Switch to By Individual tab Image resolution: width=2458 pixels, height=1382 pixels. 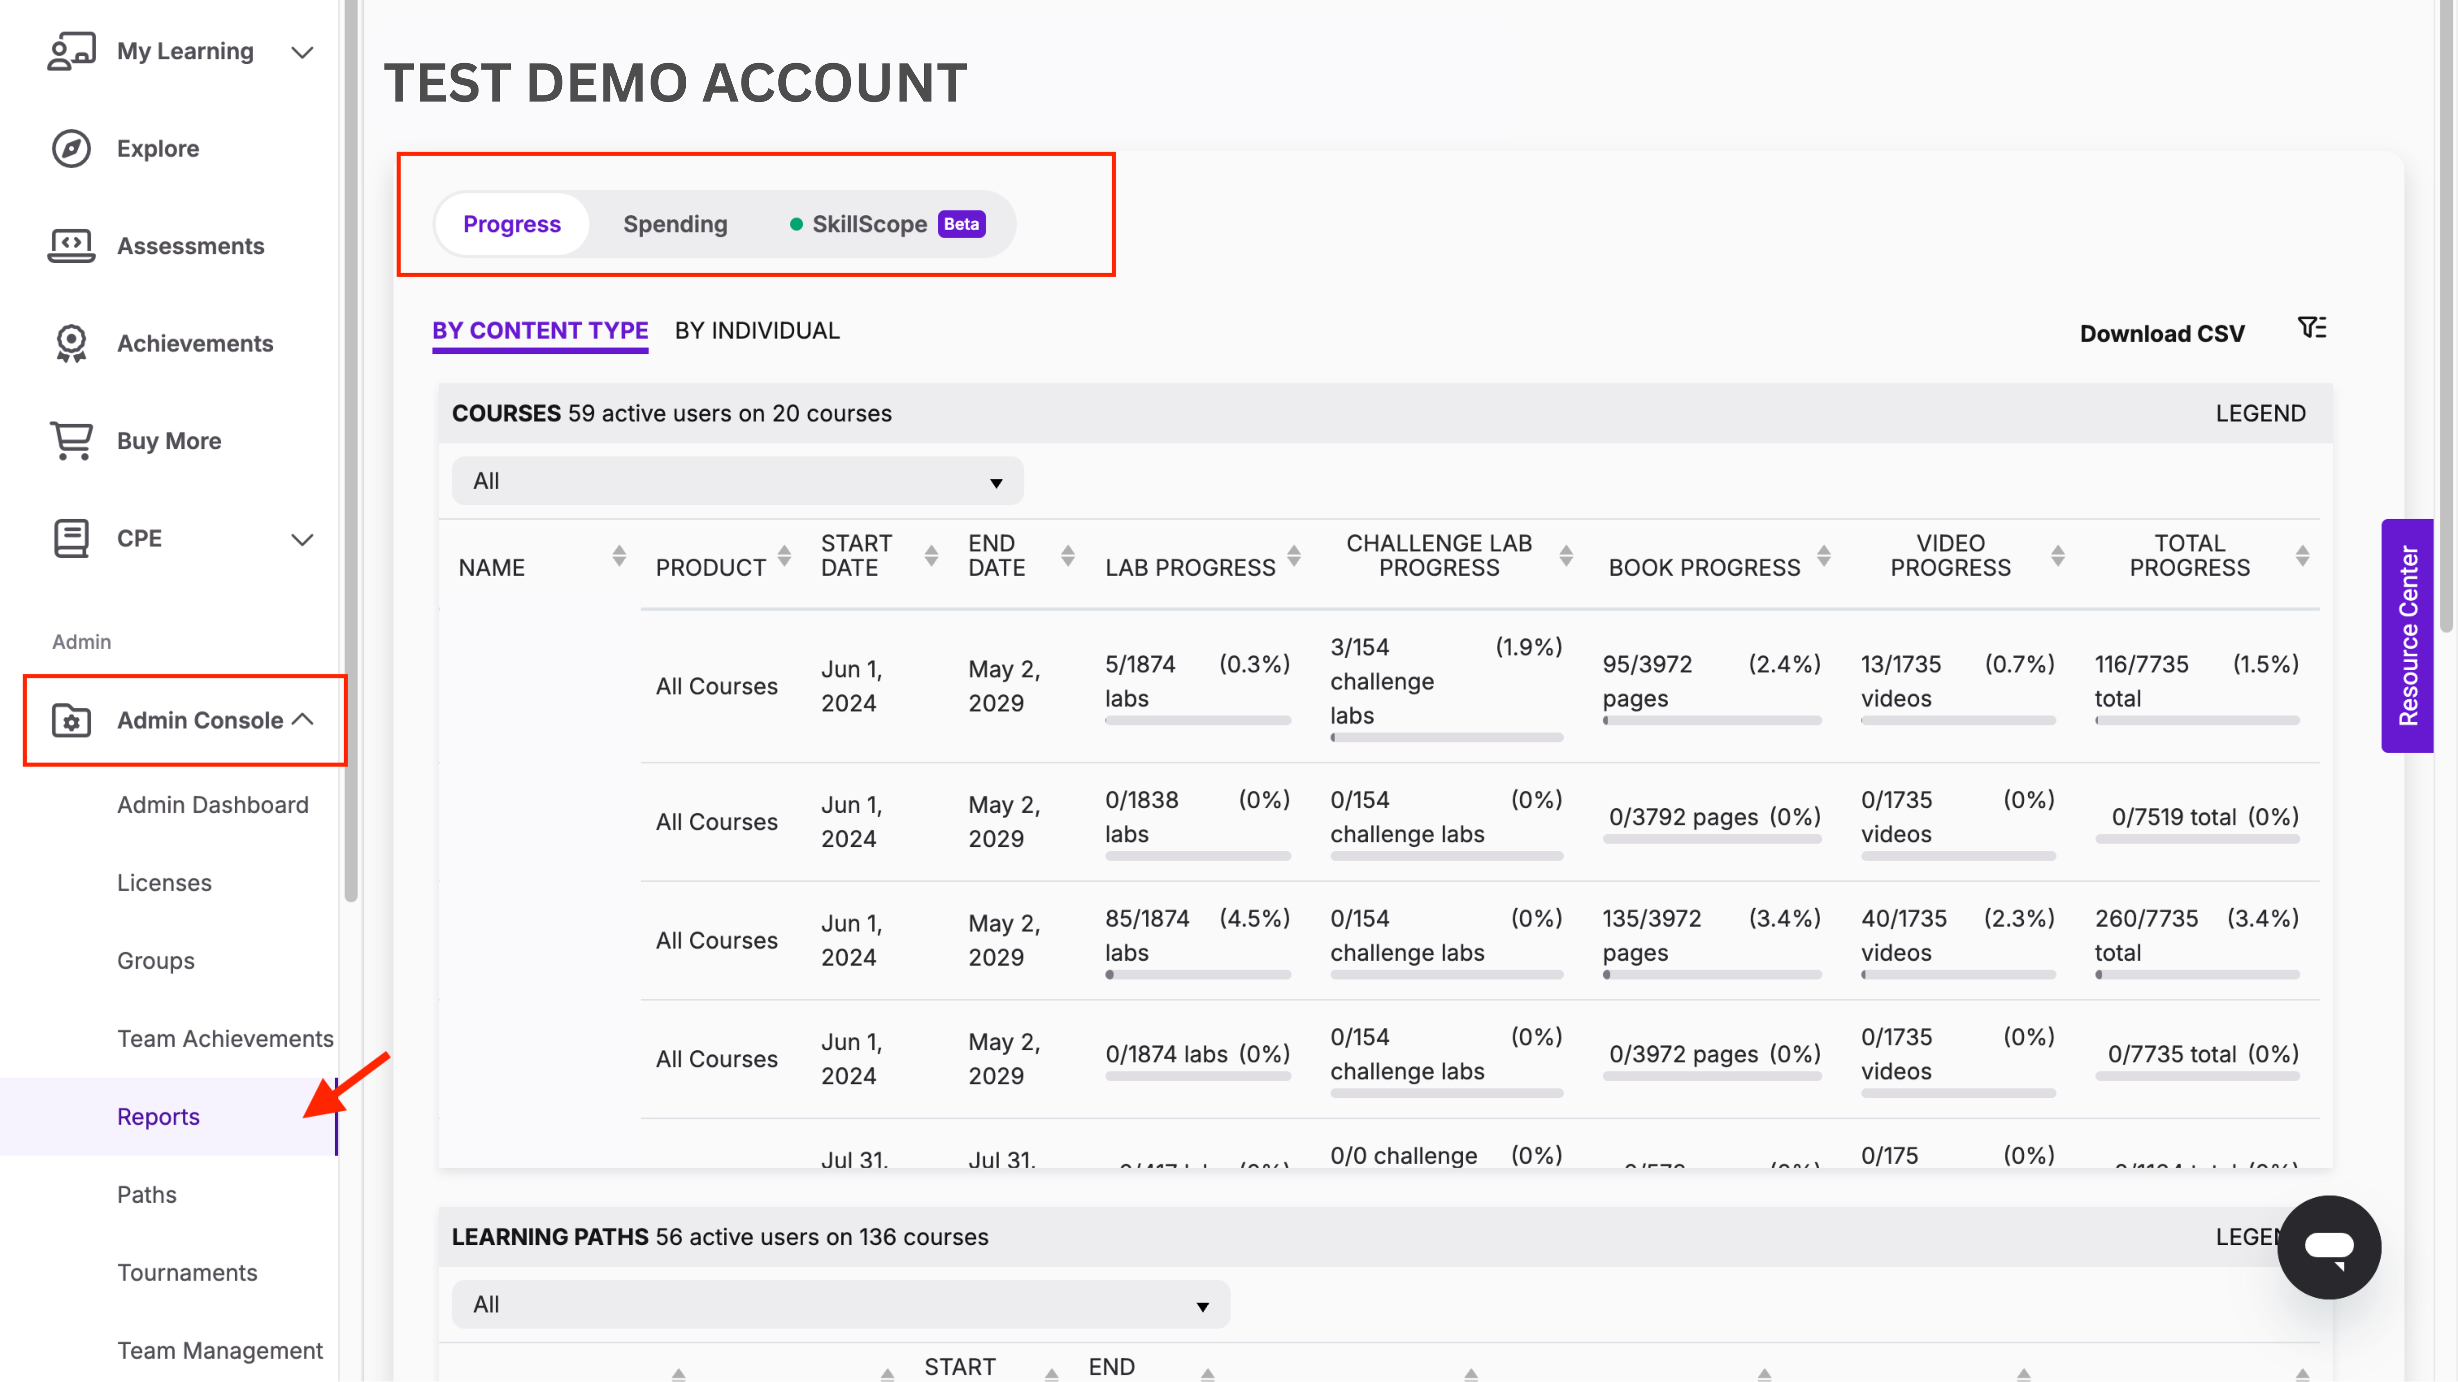757,331
